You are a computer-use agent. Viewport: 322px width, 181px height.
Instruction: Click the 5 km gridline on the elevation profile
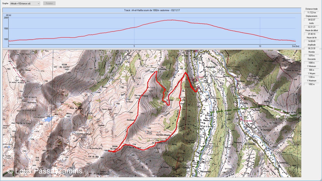click(x=134, y=30)
